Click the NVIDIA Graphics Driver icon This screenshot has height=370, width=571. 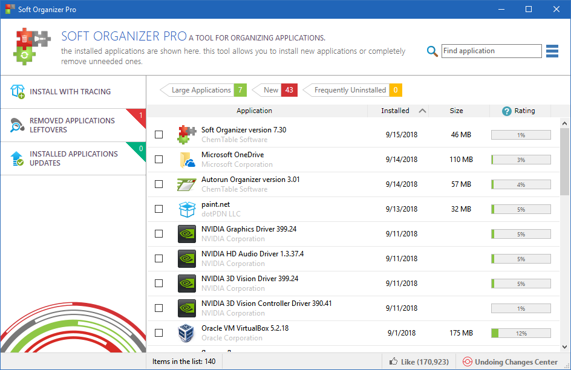187,234
